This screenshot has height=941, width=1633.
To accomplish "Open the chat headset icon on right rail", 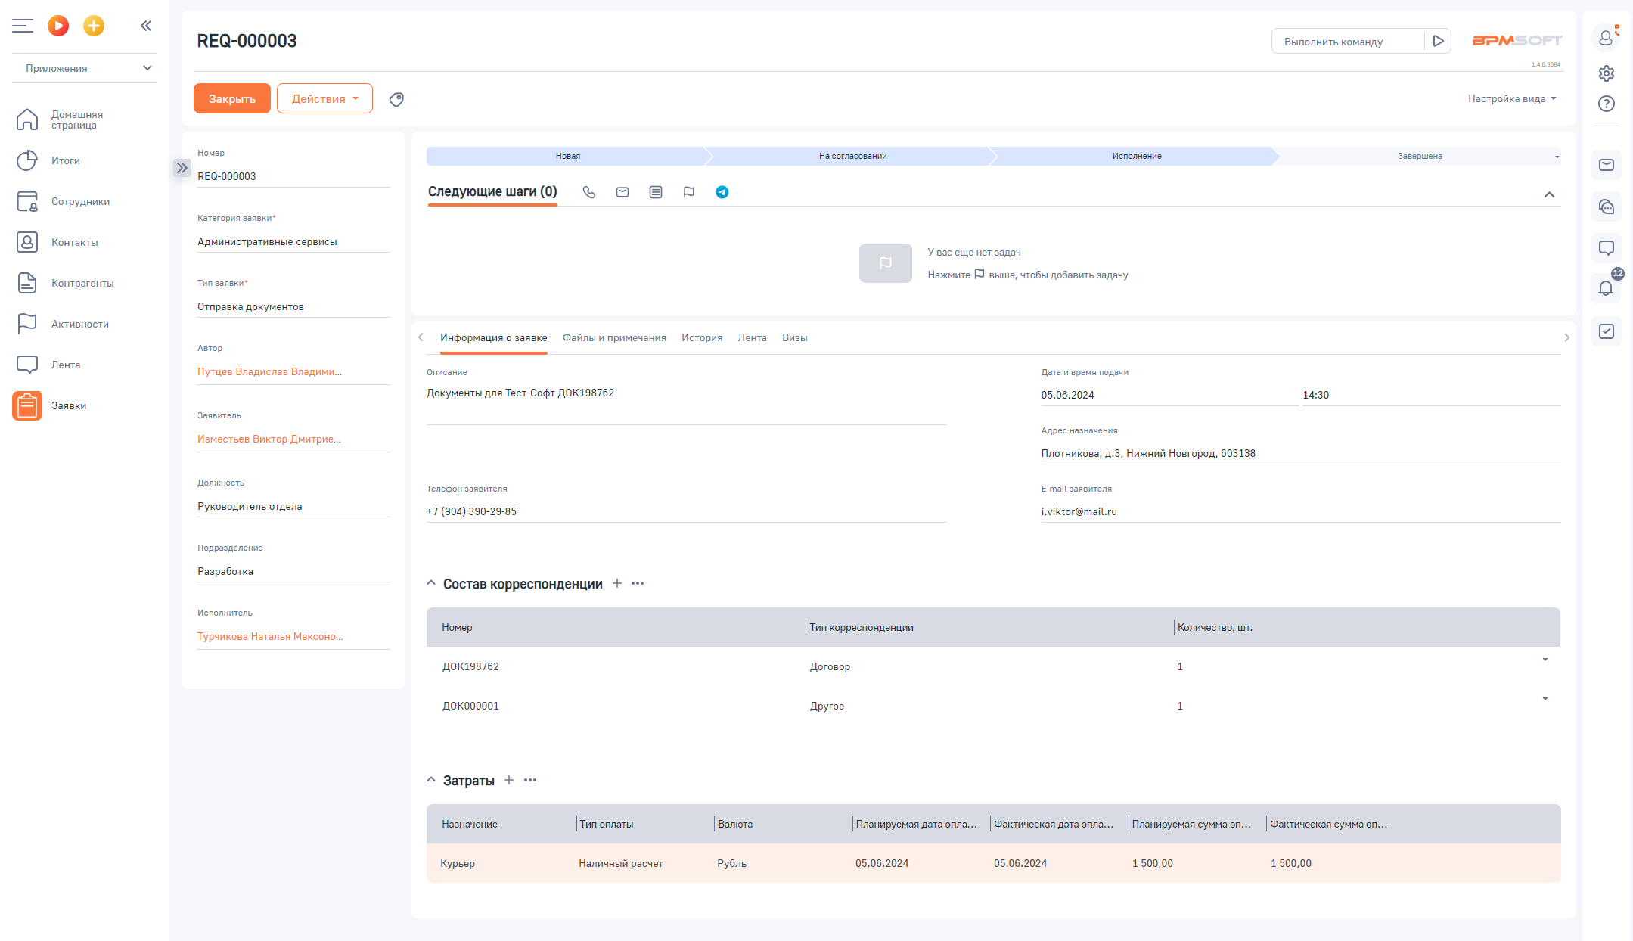I will click(1607, 207).
